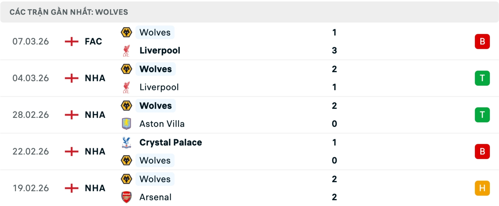This screenshot has width=499, height=206.
Task: Open the Crystal Palace team link
Action: click(x=170, y=143)
